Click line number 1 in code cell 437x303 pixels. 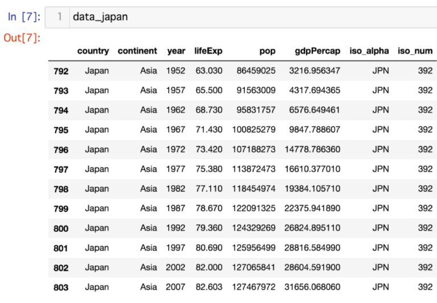click(x=59, y=17)
